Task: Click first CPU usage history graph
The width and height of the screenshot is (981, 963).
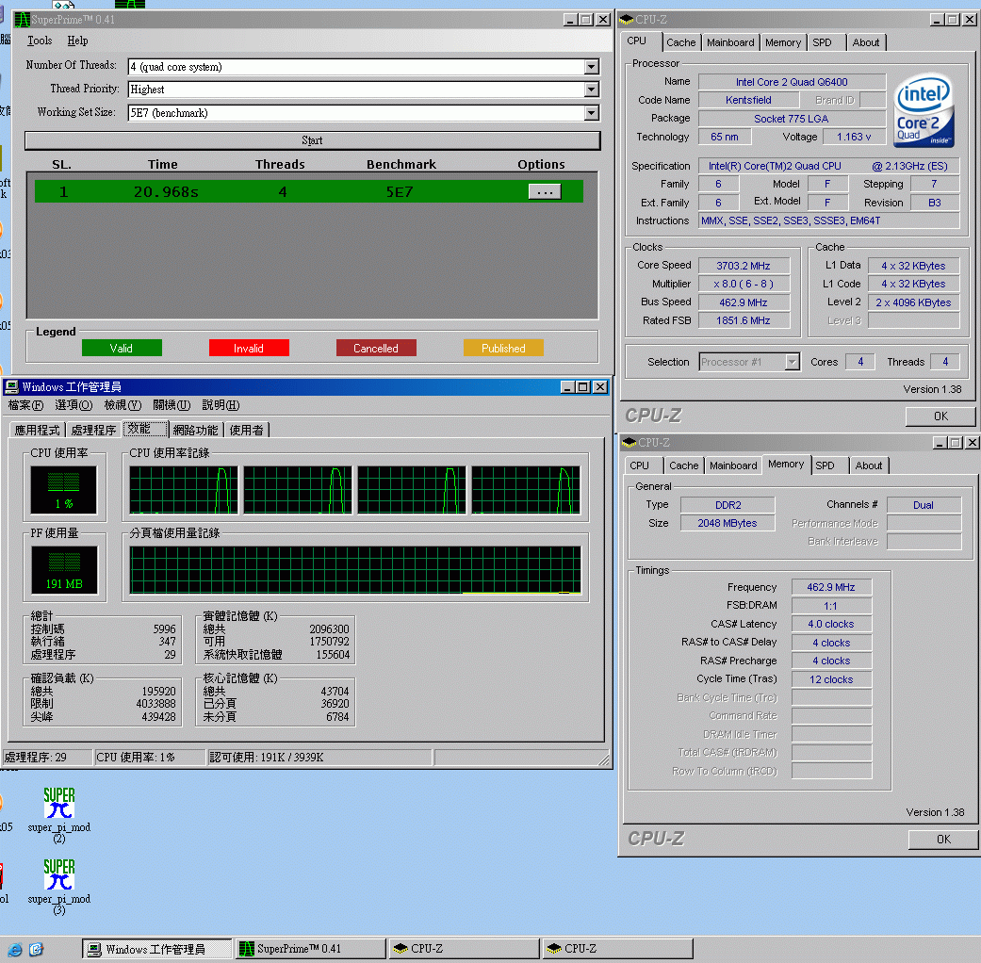Action: pos(184,490)
